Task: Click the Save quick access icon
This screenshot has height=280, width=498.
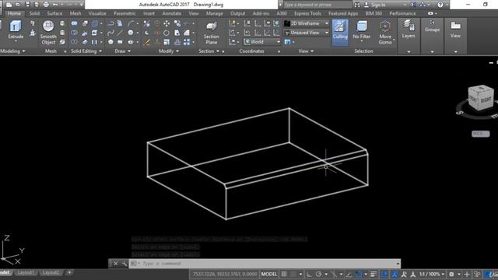Action: coord(28,5)
